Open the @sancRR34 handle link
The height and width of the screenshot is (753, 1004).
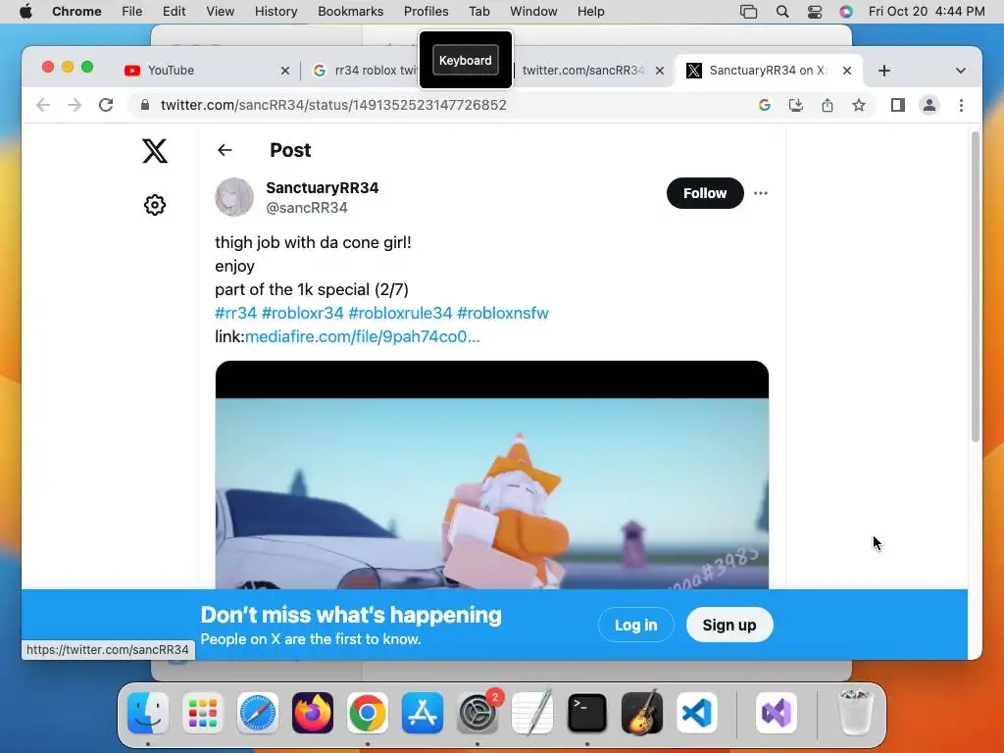(307, 208)
